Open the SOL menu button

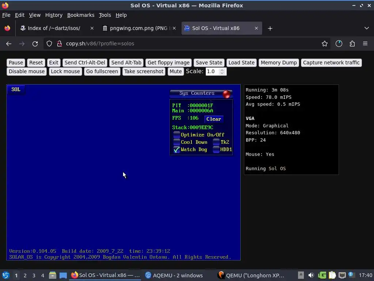(x=16, y=89)
